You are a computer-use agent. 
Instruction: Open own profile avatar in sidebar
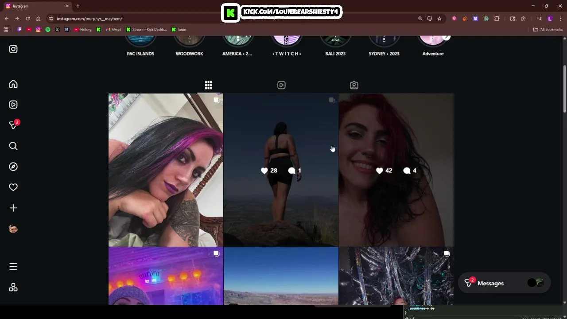13,229
